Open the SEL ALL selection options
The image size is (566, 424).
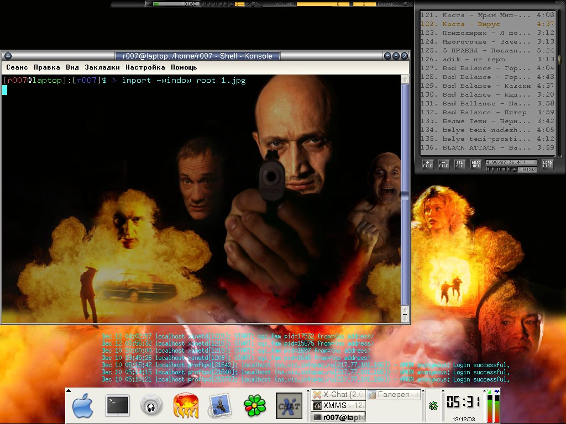[460, 164]
